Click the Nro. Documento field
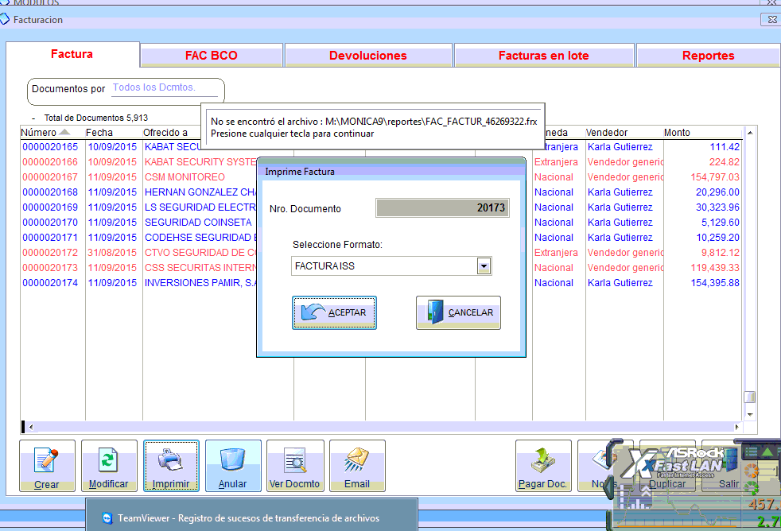Screen dimensions: 781x531 pos(442,208)
